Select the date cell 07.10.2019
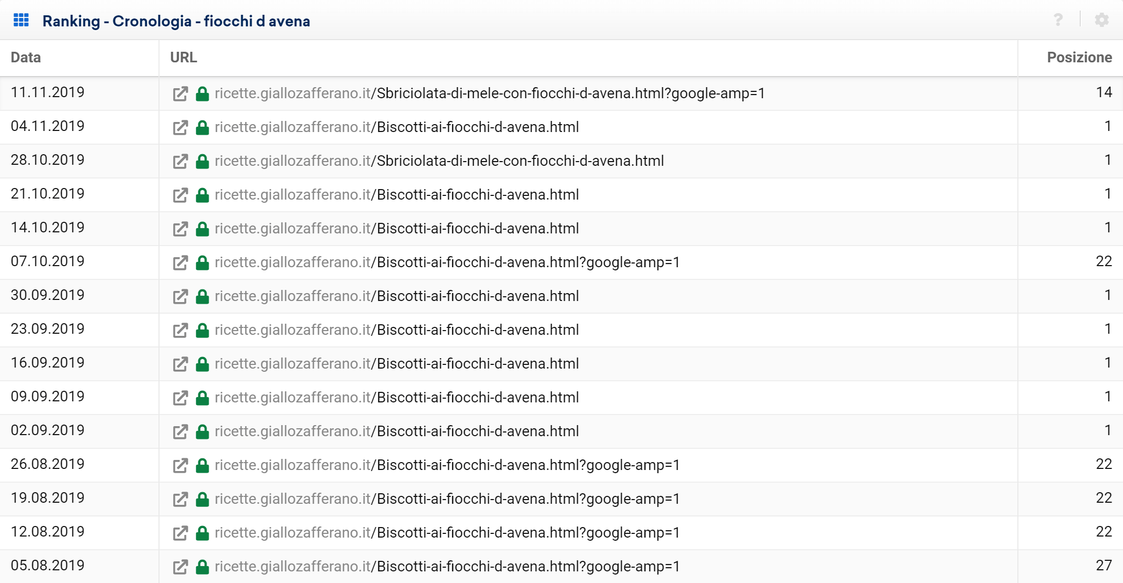Image resolution: width=1123 pixels, height=583 pixels. [x=48, y=261]
